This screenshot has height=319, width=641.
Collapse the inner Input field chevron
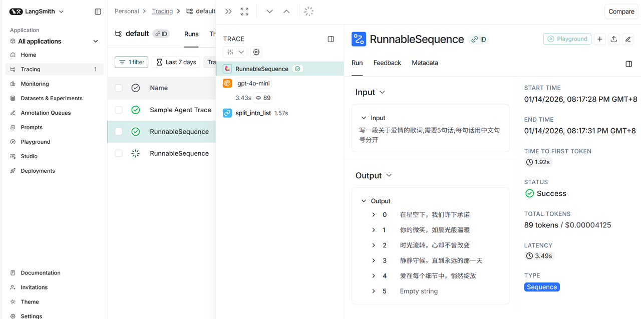pos(364,118)
